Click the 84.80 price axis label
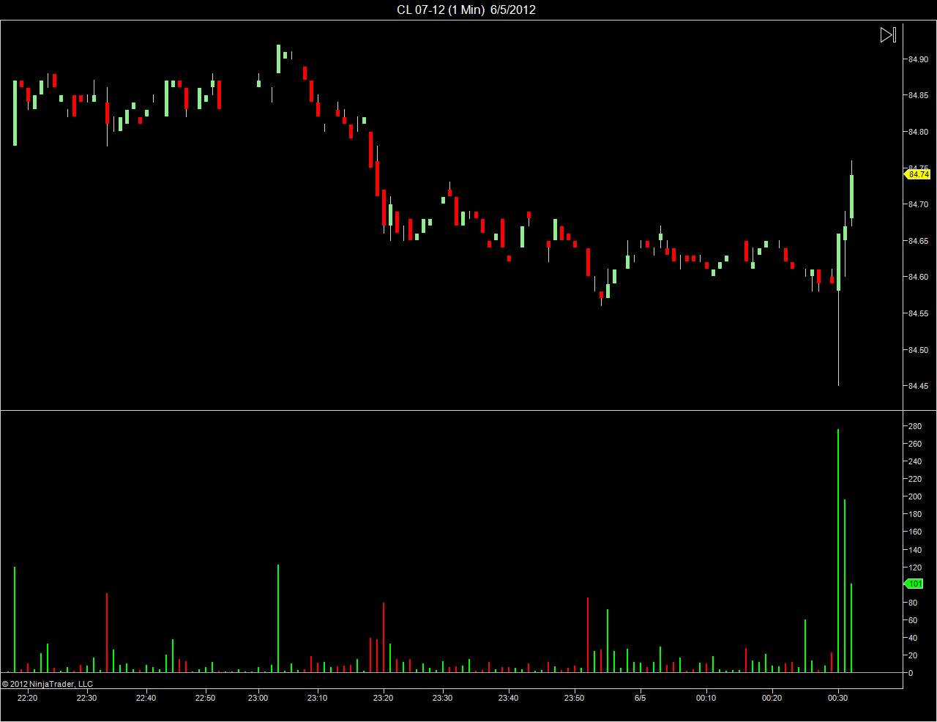This screenshot has height=722, width=937. (918, 132)
